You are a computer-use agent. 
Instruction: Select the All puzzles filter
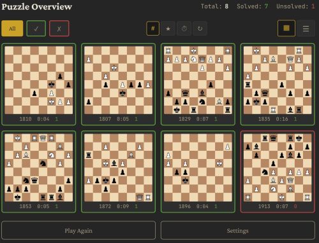pos(12,29)
